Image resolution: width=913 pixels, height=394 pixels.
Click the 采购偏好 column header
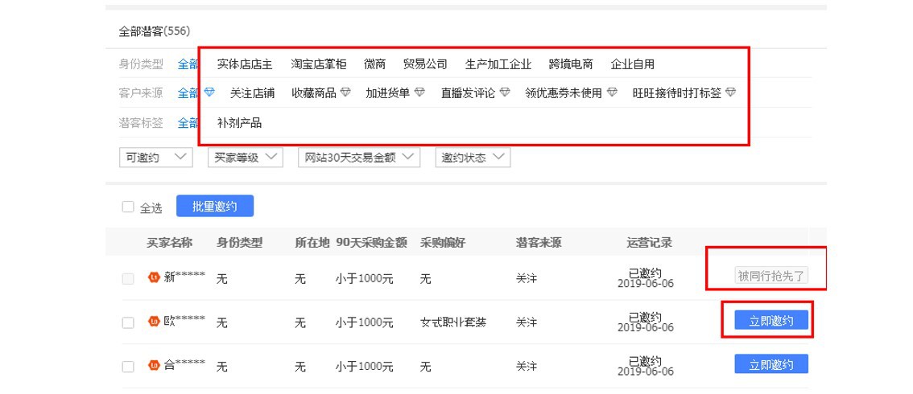point(443,242)
